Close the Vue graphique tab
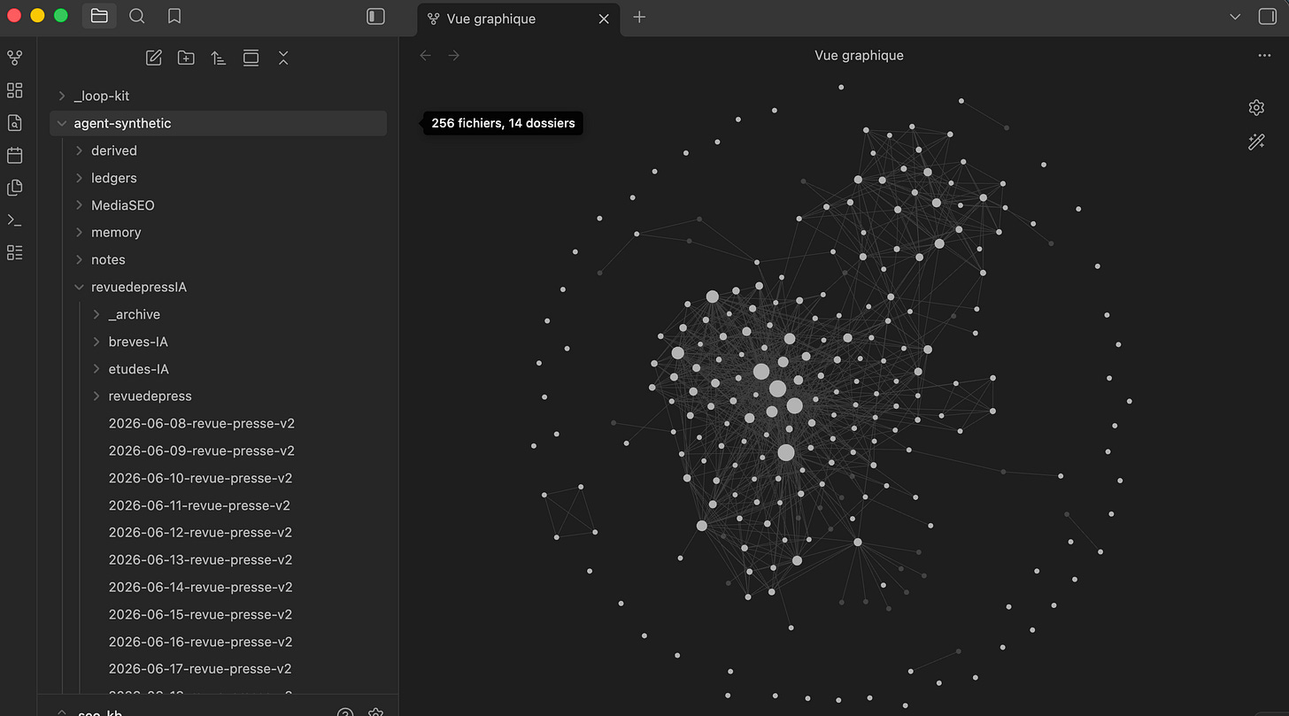The height and width of the screenshot is (716, 1289). [604, 19]
